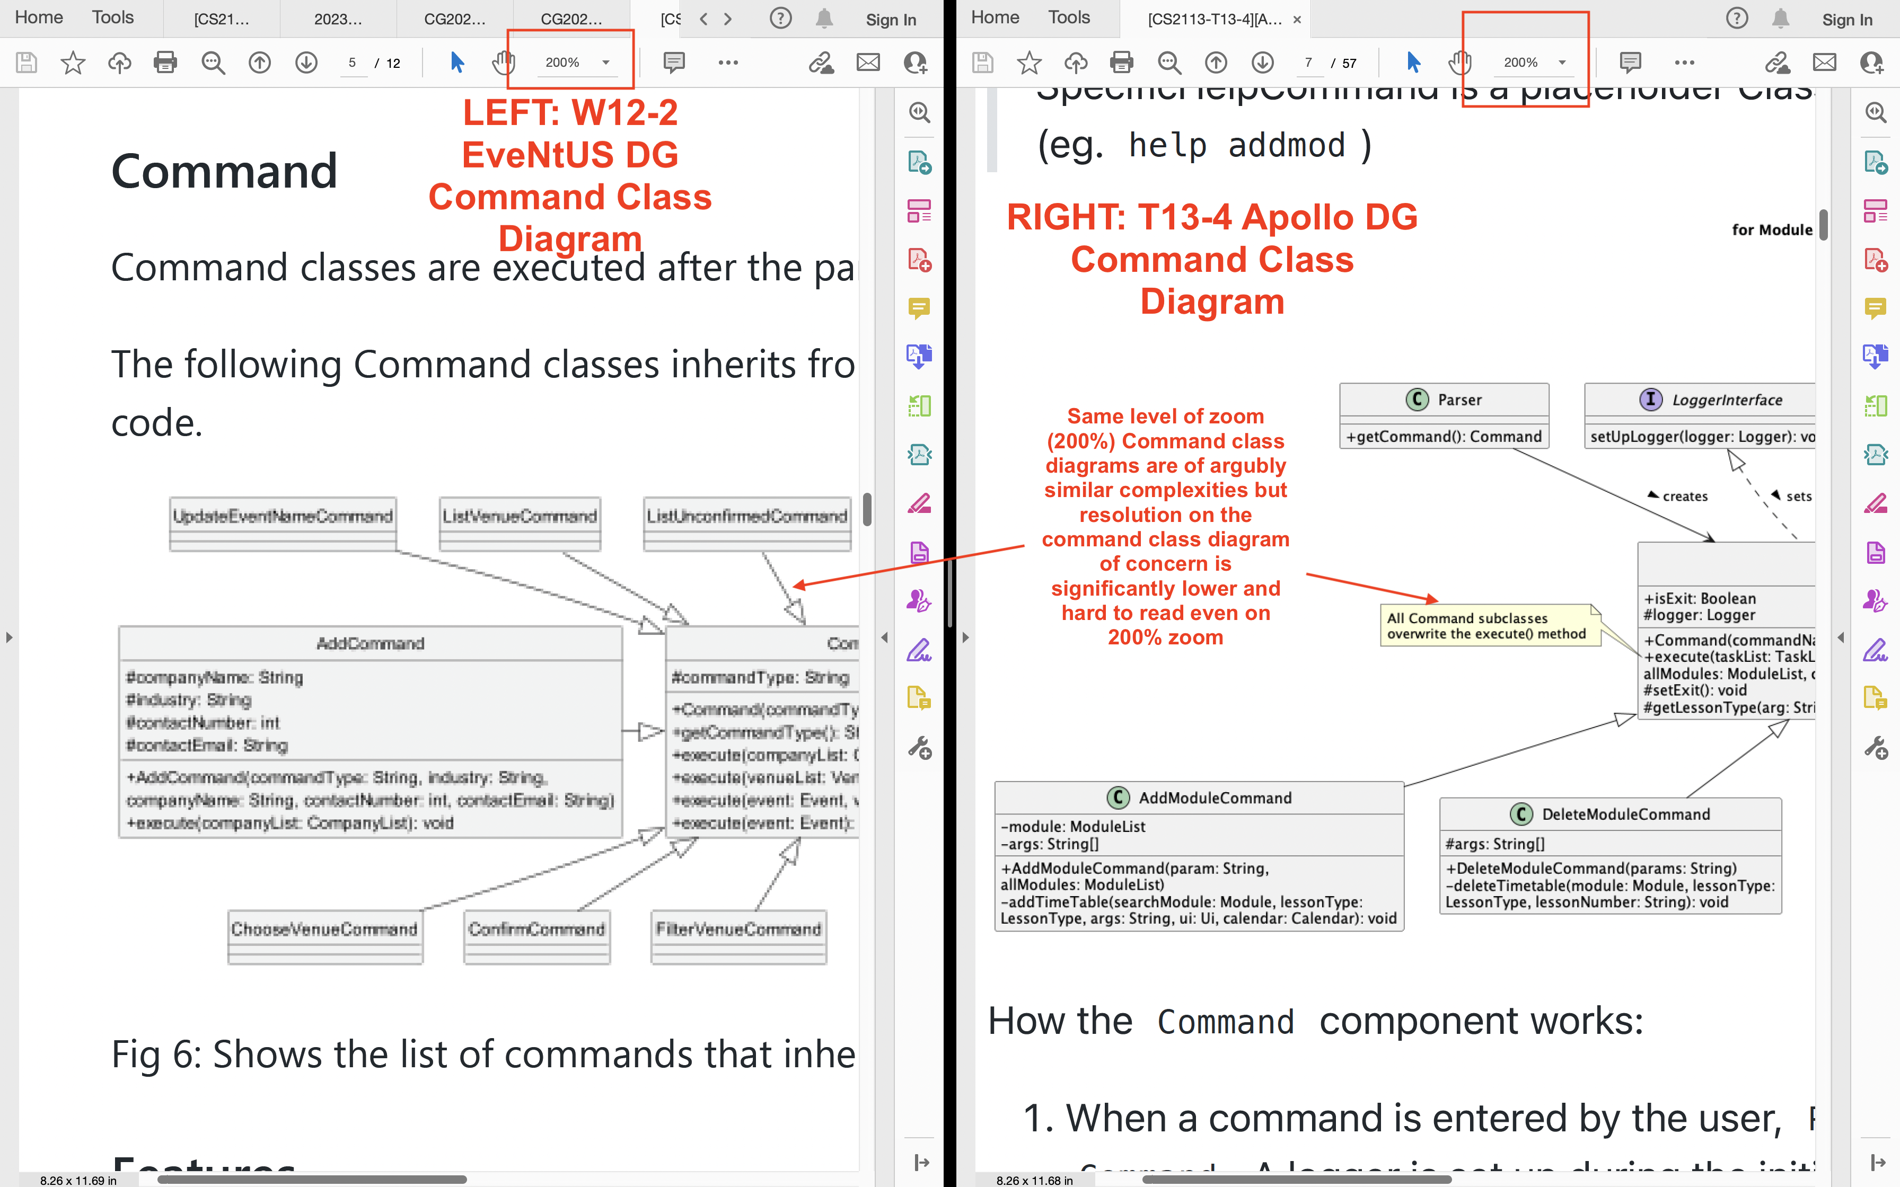The image size is (1900, 1187).
Task: Open notifications bell in right window
Action: click(1781, 19)
